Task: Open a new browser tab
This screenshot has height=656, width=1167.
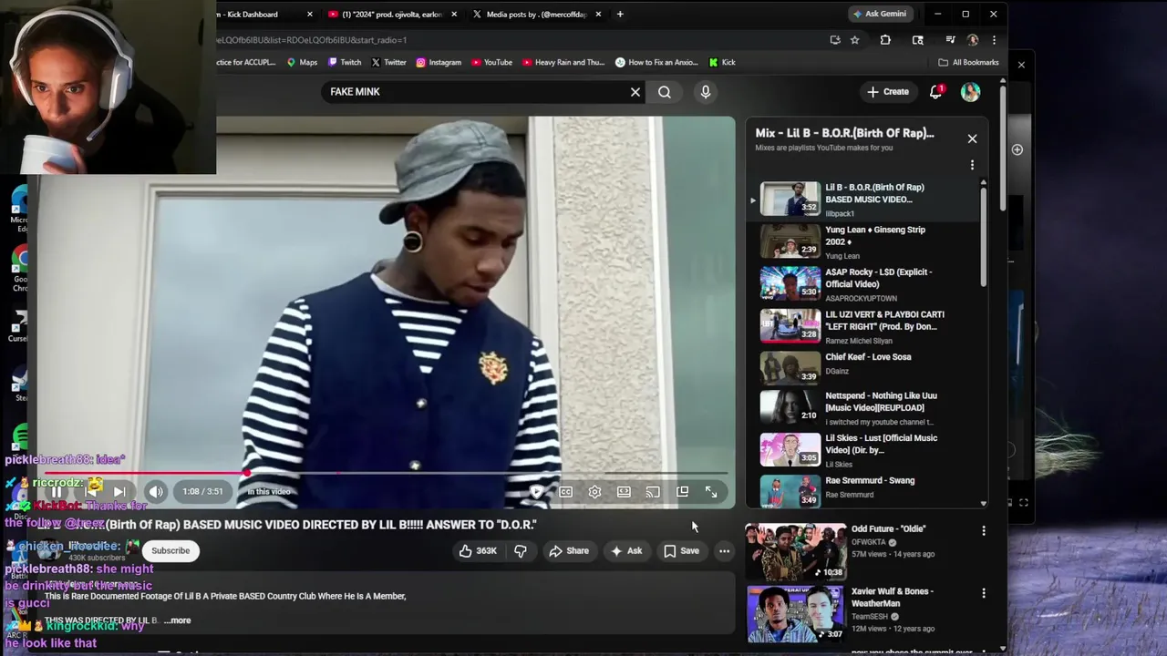Action: coord(620,14)
